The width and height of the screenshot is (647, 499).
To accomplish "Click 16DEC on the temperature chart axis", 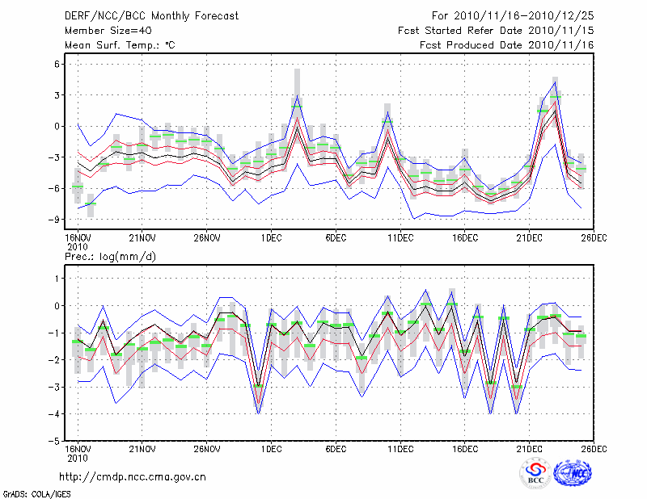I will pyautogui.click(x=465, y=237).
